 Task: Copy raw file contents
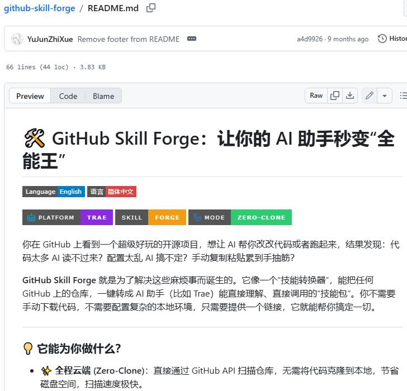pos(334,96)
